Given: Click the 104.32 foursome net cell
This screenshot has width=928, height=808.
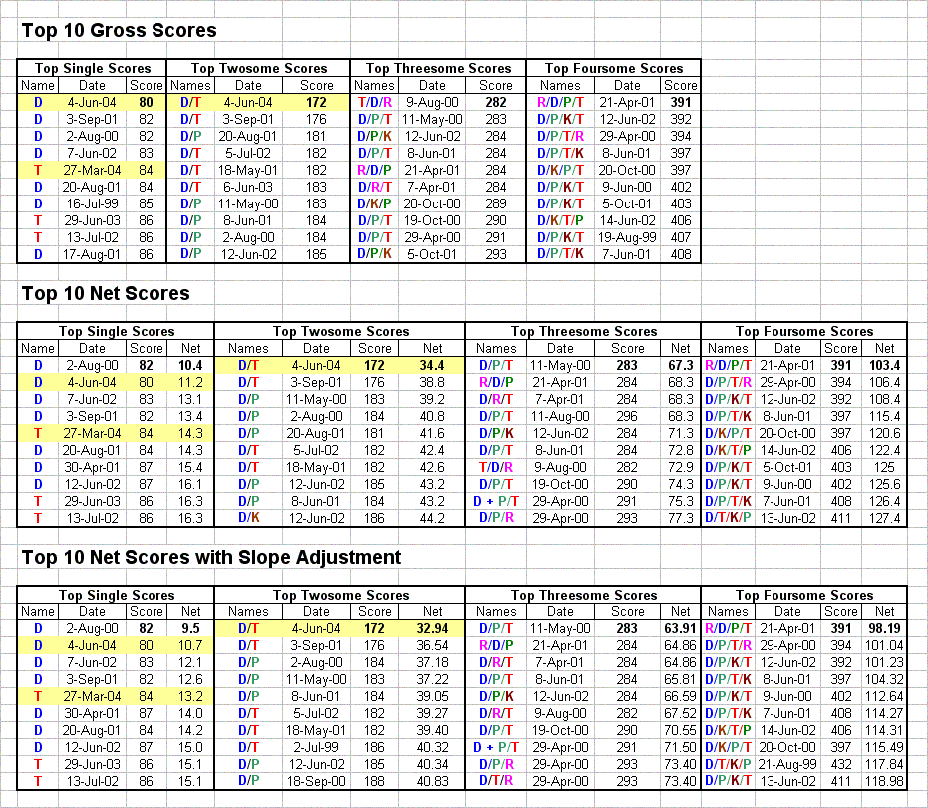Looking at the screenshot, I should [884, 679].
